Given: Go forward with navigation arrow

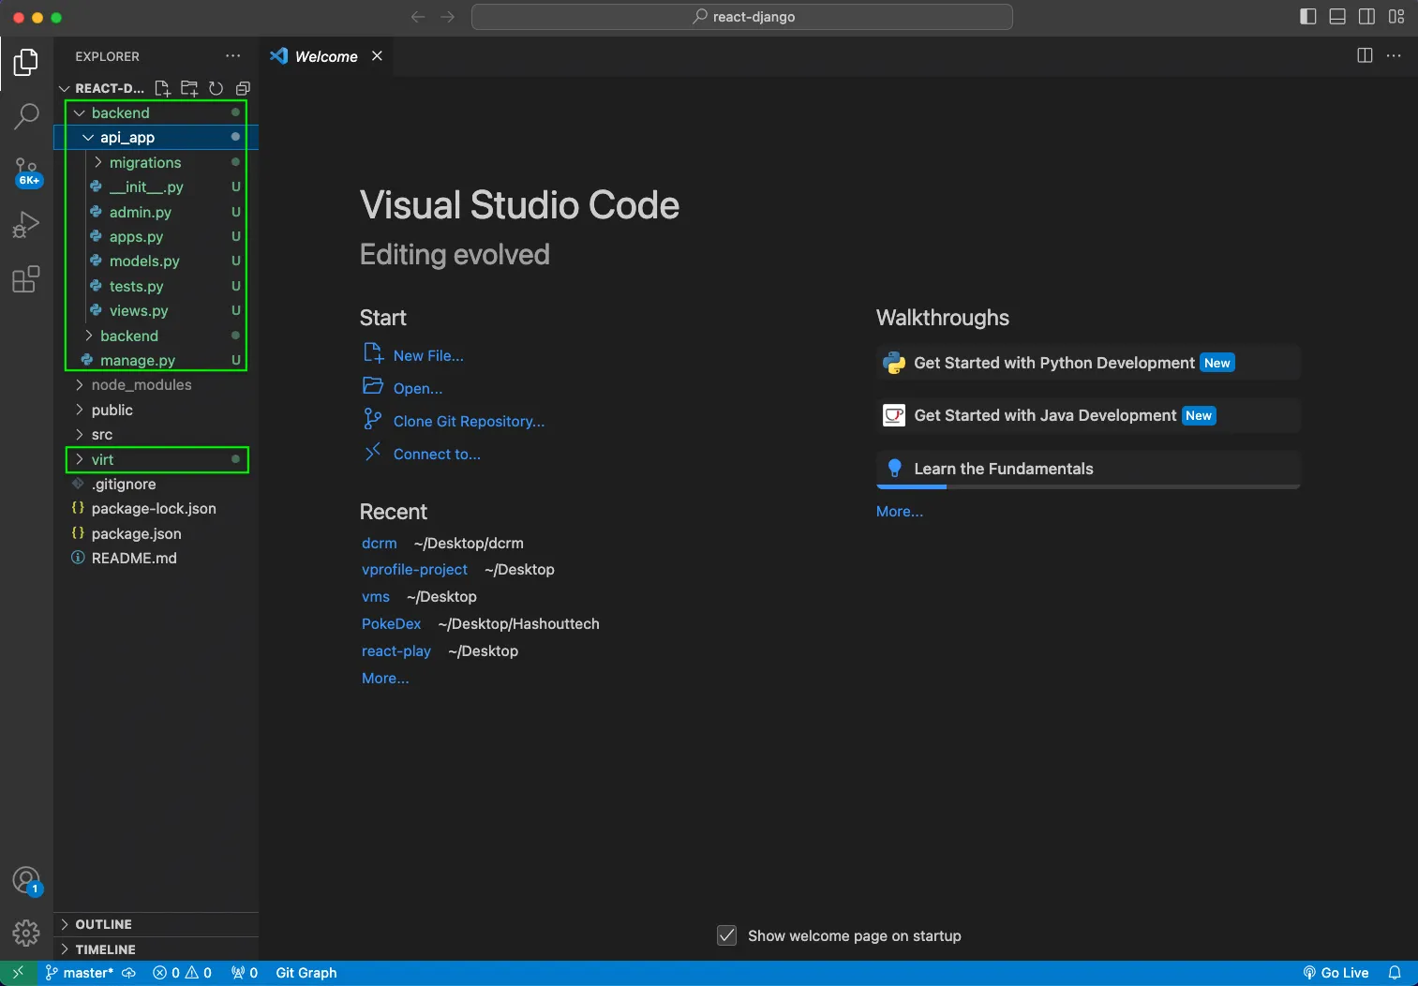Looking at the screenshot, I should [x=448, y=17].
